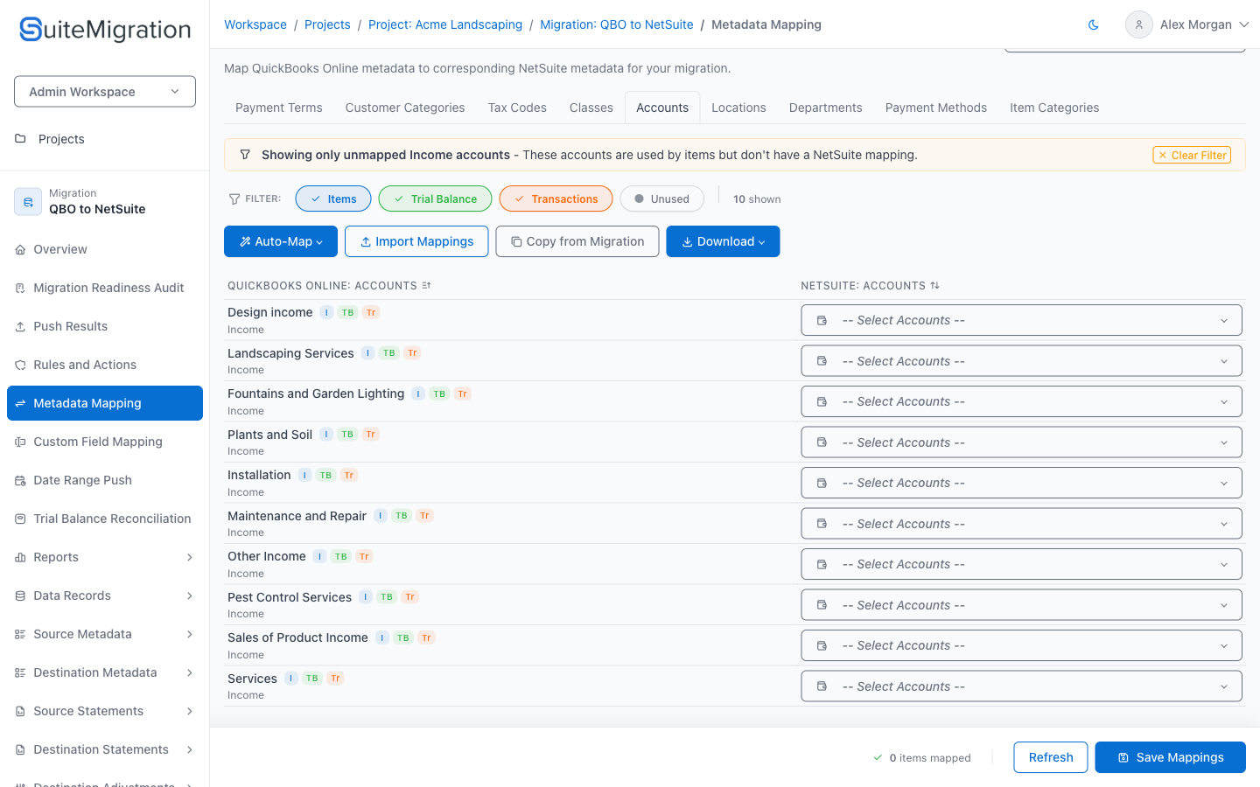Toggle the Transactions filter chip
This screenshot has width=1260, height=787.
556,198
